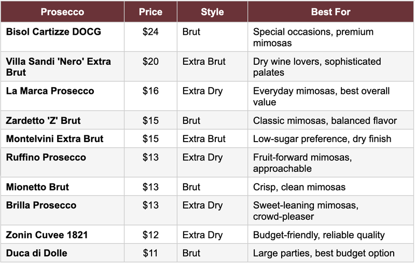The height and width of the screenshot is (263, 415).
Task: Click the $11 price cell
Action: (x=150, y=254)
